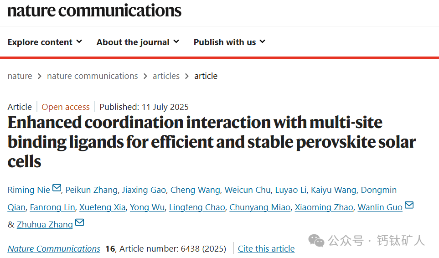Open the nature communications breadcrumb link

(92, 76)
